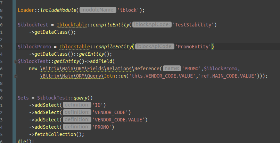This screenshot has width=280, height=143.
Task: Click compileEntity on the TestStability line
Action: [111, 25]
